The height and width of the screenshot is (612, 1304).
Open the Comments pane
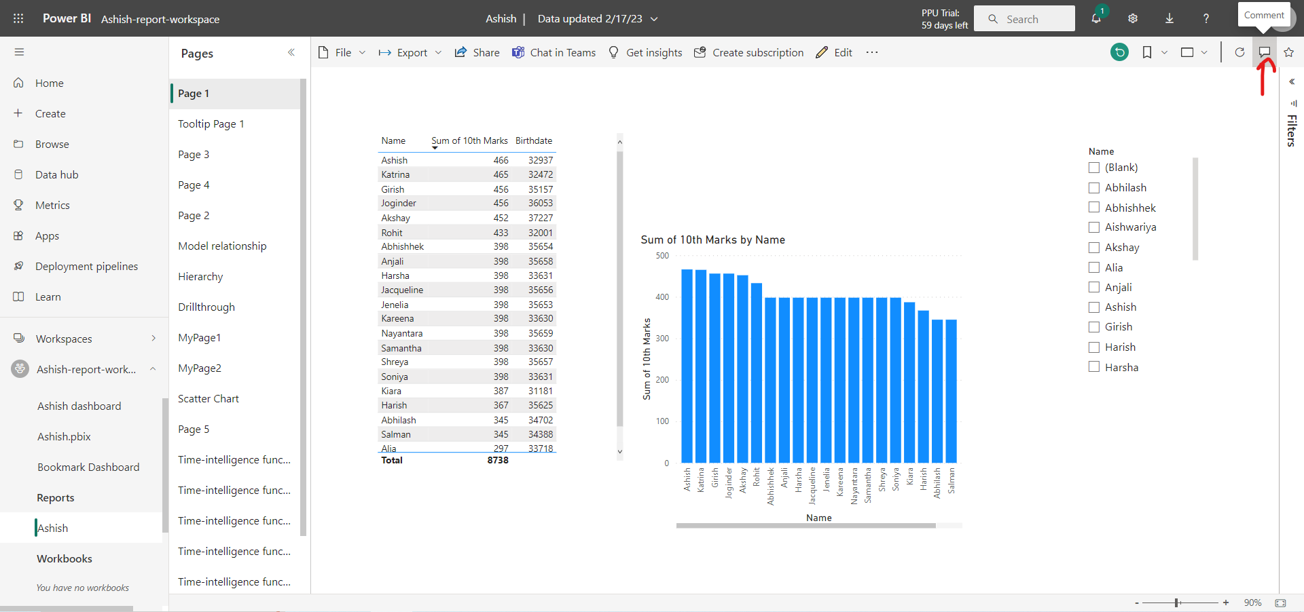click(x=1265, y=52)
